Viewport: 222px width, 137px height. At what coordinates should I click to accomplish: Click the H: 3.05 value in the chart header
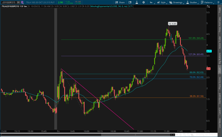point(64,6)
